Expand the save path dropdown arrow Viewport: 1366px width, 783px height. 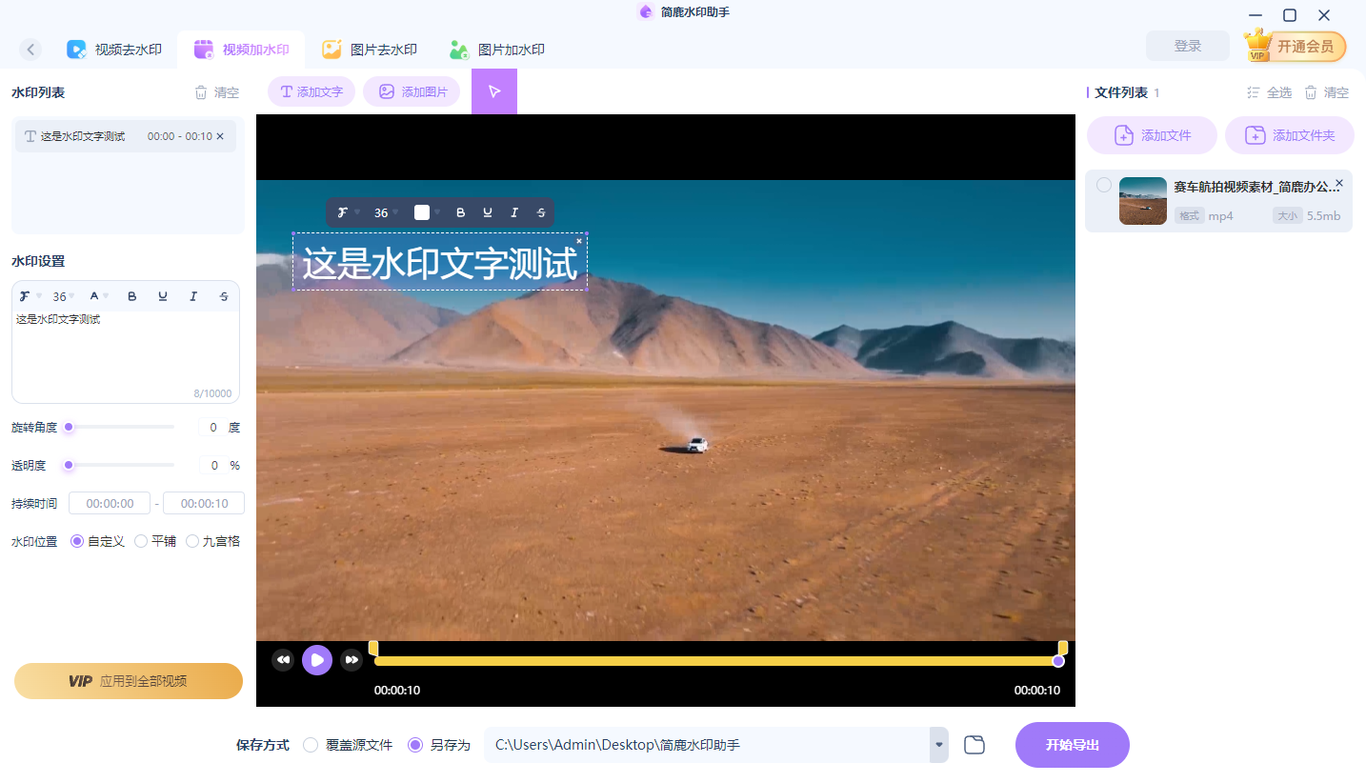[x=936, y=744]
